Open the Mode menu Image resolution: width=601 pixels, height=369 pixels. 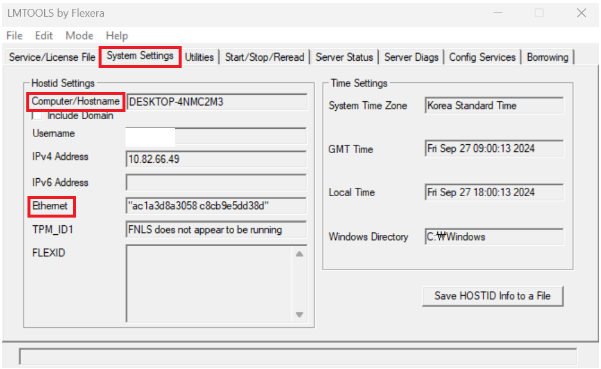[79, 36]
